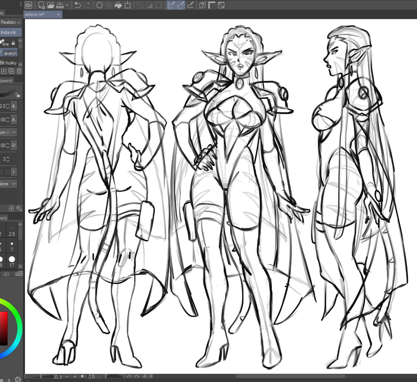Select the Fill bucket toolbar icon
Viewport: 417px width, 382px height.
(118, 5)
